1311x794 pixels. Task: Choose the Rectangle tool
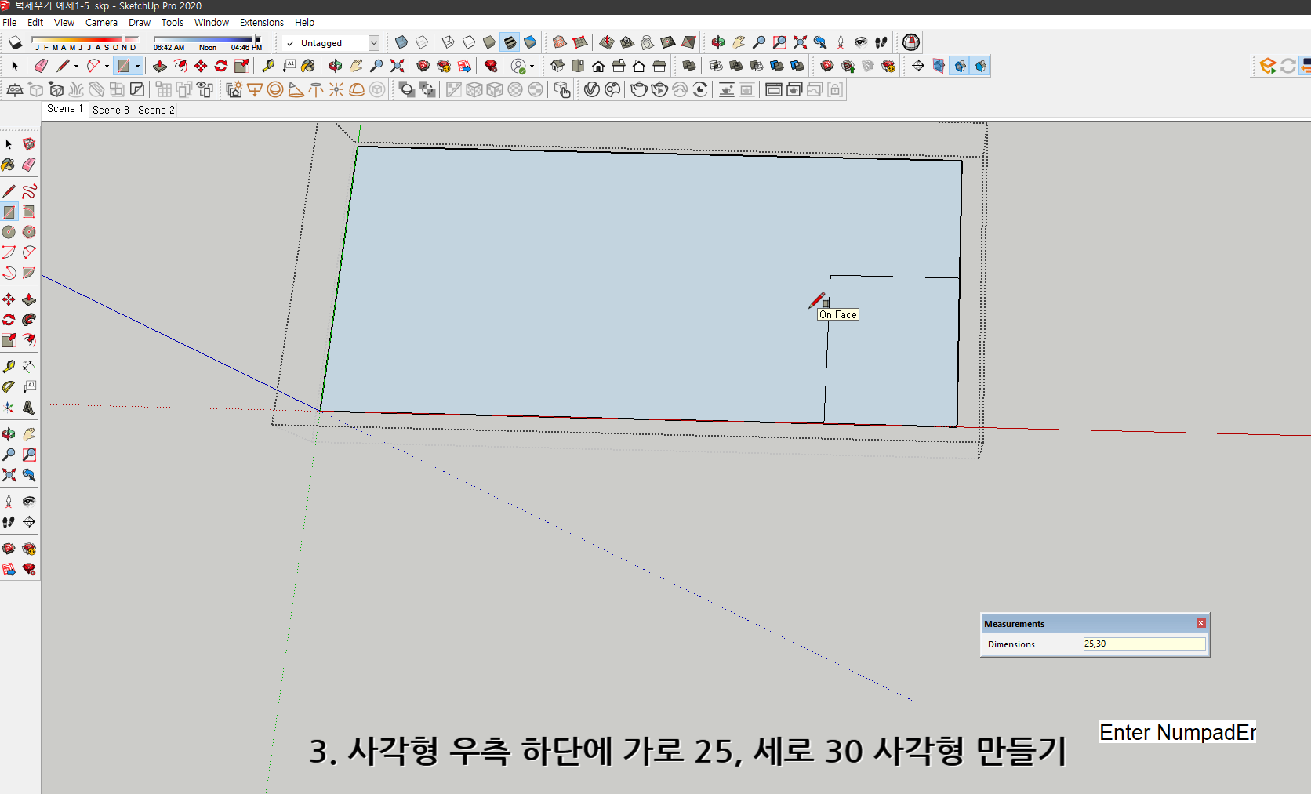(x=124, y=66)
